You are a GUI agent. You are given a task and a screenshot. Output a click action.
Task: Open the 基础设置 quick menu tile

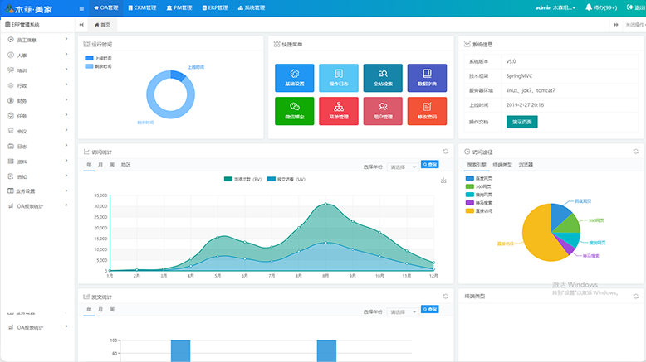pos(294,78)
